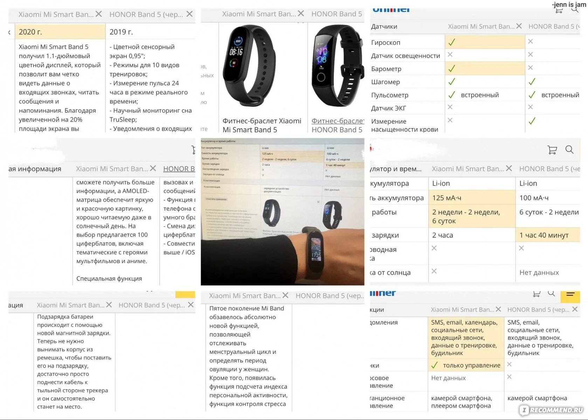Open search icon next to the yellow menu button
588x420 pixels.
(552, 293)
